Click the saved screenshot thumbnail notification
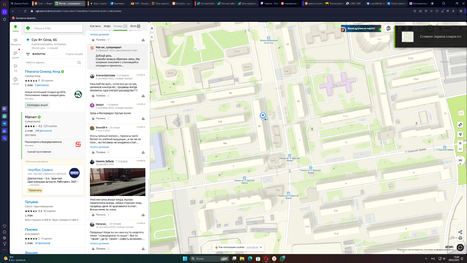 tap(407, 37)
